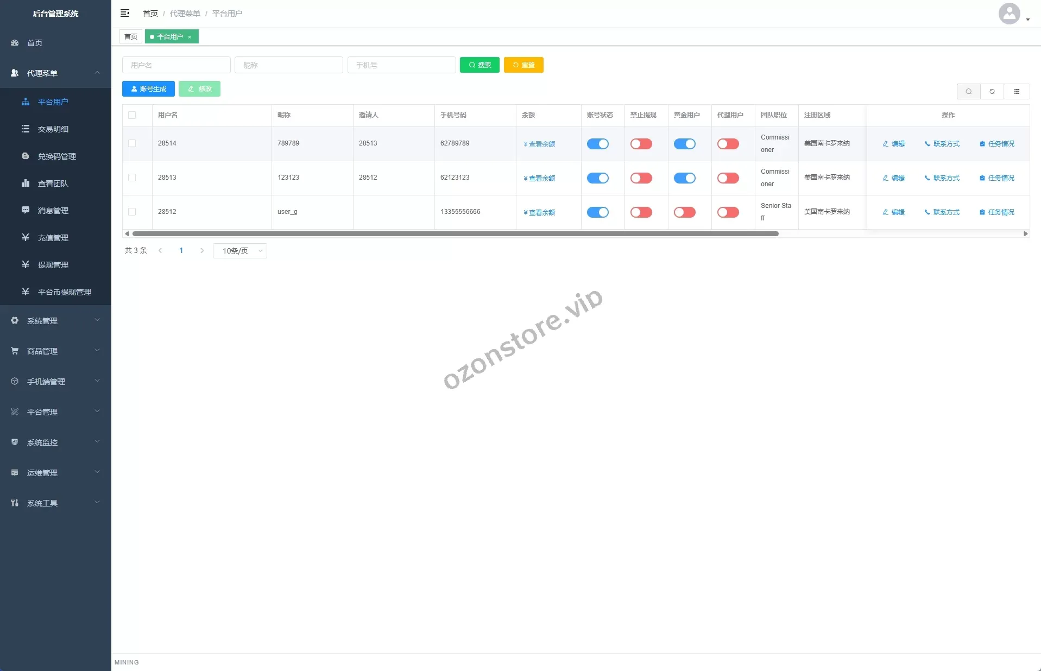Switch to the 首页 tab
This screenshot has width=1041, height=671.
coord(131,37)
